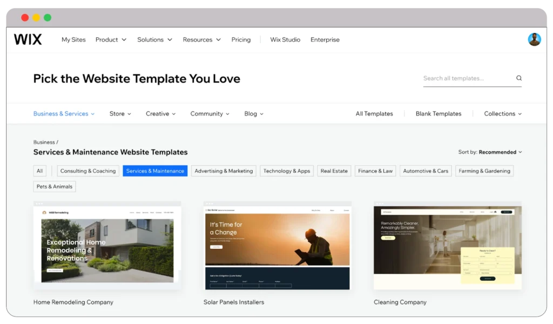Click the search all templates field

(464, 78)
